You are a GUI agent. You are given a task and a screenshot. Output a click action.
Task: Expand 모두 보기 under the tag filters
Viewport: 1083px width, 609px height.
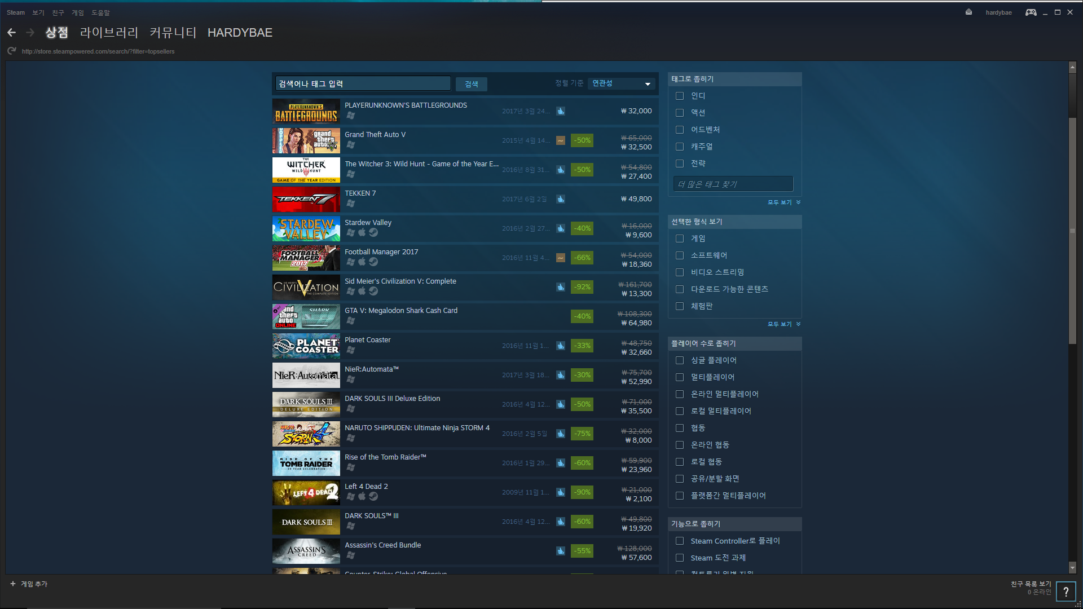(783, 202)
